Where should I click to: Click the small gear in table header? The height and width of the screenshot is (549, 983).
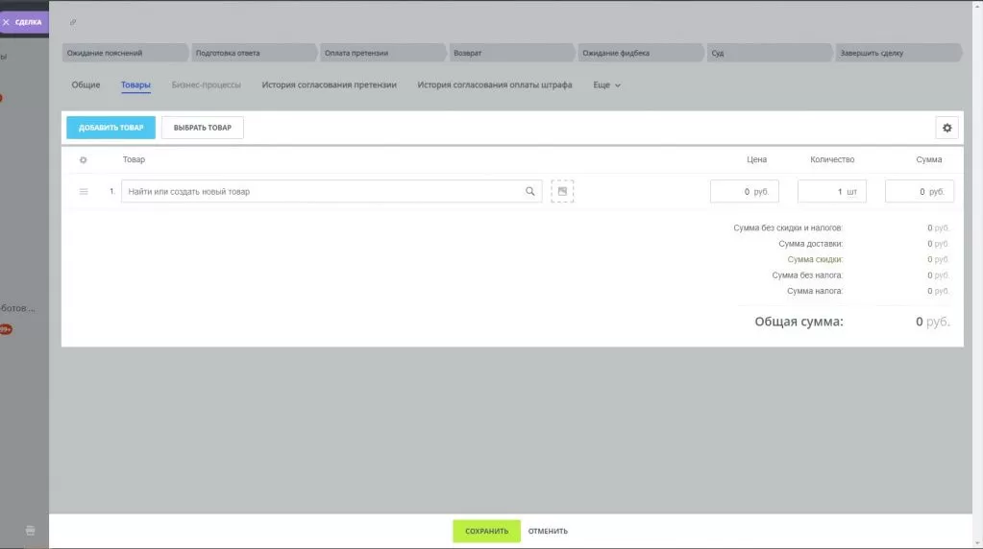(83, 159)
